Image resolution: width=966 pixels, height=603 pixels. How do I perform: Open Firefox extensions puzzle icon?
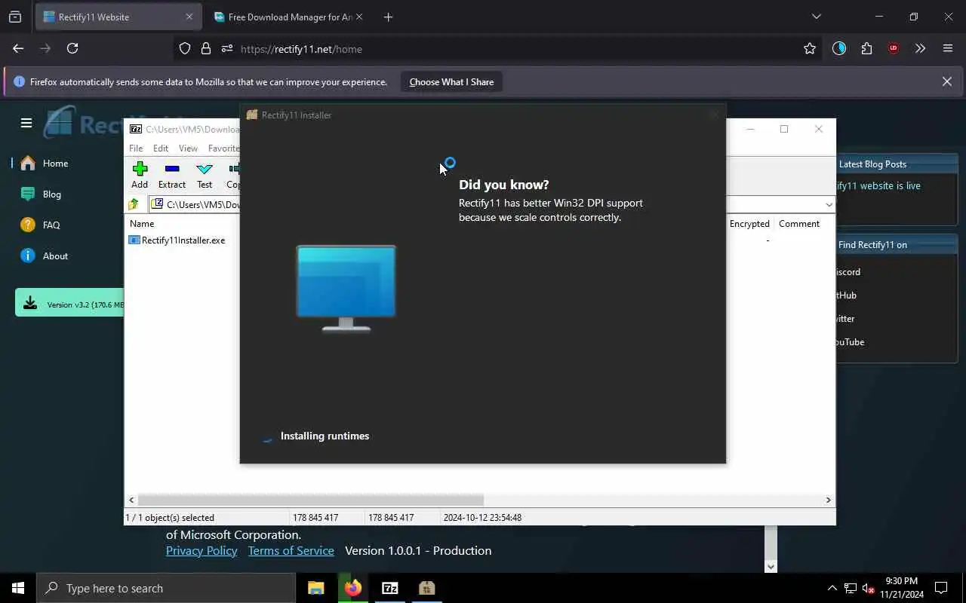pyautogui.click(x=866, y=48)
